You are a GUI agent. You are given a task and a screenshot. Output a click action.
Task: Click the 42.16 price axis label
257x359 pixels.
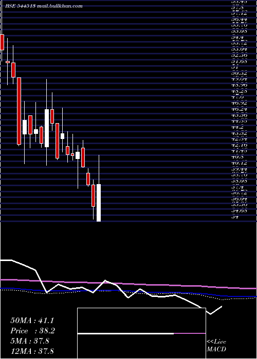tap(240, 145)
